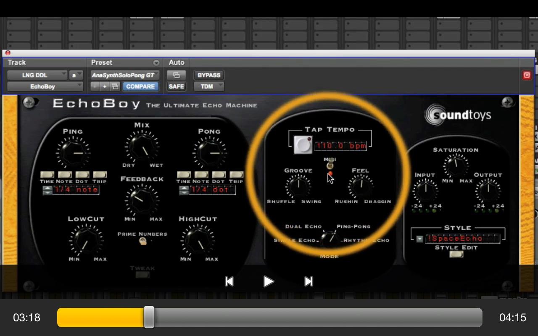Screen dimensions: 538x336
Task: Click the Pong '1/4 dot' display
Action: coord(212,190)
